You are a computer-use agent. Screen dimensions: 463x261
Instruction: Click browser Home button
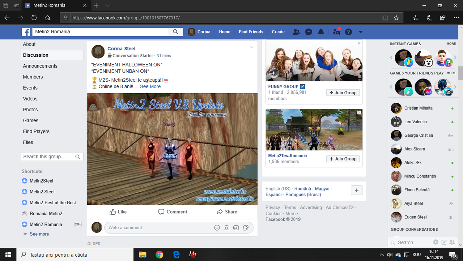(48, 18)
